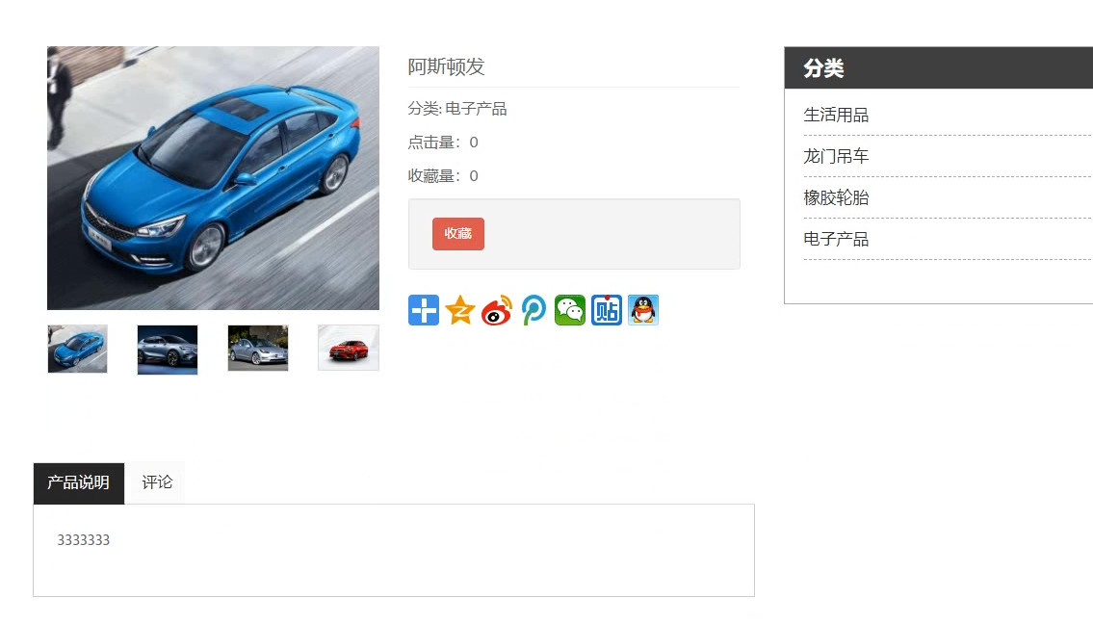Screen dimensions: 1093x624
Task: Share to WeChat using the green icon
Action: click(570, 310)
